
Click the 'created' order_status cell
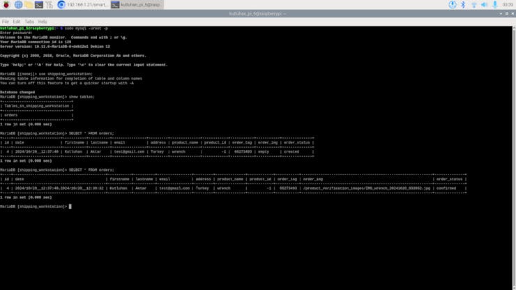pos(291,152)
